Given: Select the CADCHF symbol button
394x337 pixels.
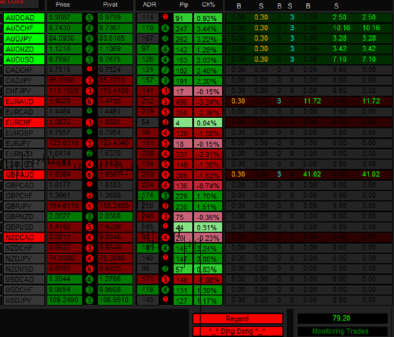Looking at the screenshot, I should (x=24, y=71).
